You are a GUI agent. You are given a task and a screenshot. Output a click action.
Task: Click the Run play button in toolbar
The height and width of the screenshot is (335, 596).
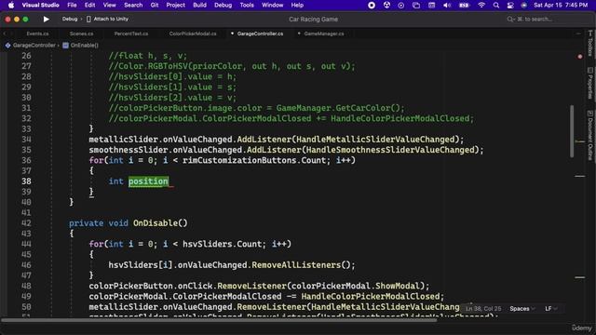point(46,19)
